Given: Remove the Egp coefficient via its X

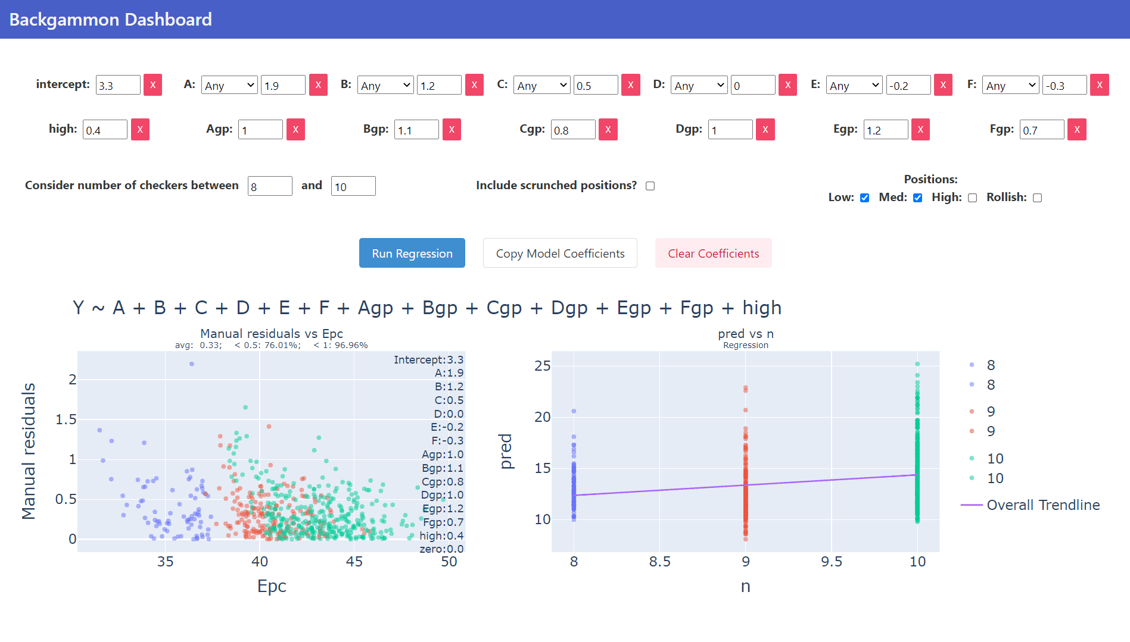Looking at the screenshot, I should click(x=920, y=130).
